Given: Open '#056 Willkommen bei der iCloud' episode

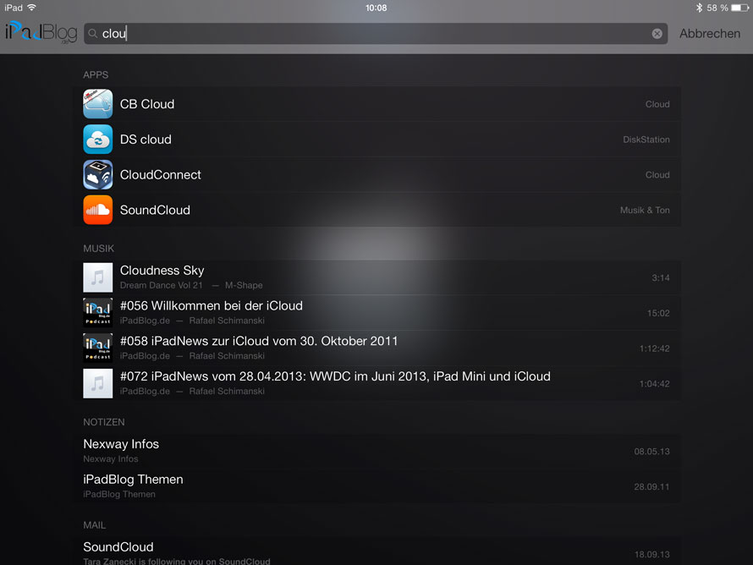Looking at the screenshot, I should [x=376, y=312].
